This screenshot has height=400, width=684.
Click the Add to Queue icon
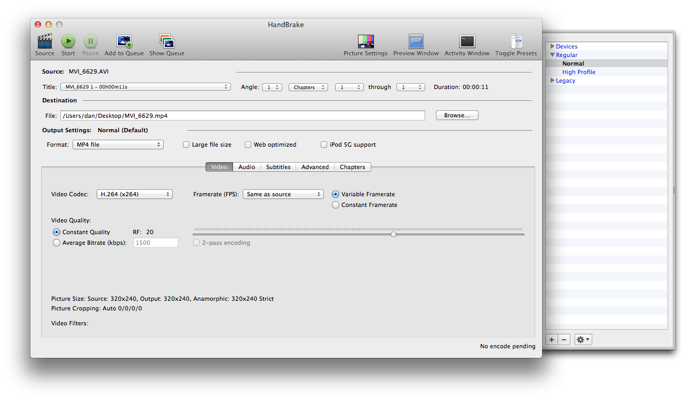click(124, 41)
